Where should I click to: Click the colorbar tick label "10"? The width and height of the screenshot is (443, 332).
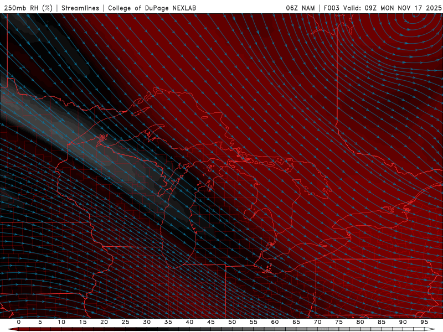pos(61,322)
